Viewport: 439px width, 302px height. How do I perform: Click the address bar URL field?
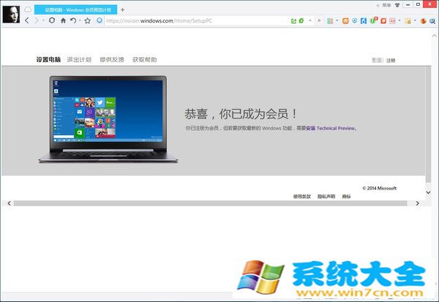click(x=196, y=20)
